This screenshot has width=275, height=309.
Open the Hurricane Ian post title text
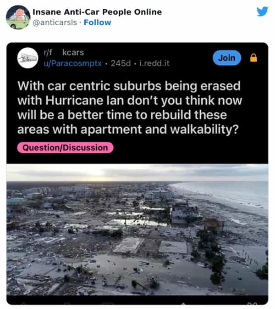click(129, 107)
